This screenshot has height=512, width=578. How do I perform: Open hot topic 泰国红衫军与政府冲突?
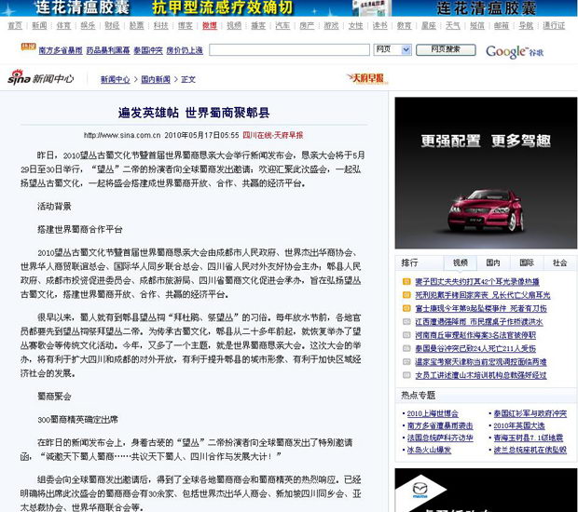[530, 413]
